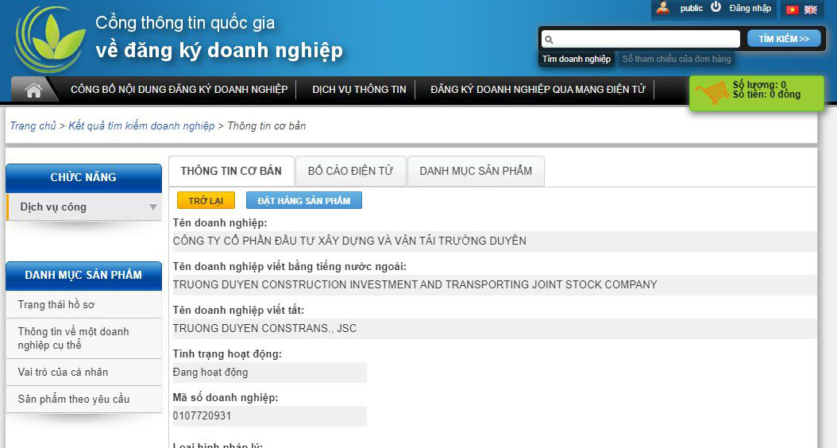This screenshot has height=448, width=837.
Task: Click the power icon beside Đăng nhập
Action: [715, 7]
